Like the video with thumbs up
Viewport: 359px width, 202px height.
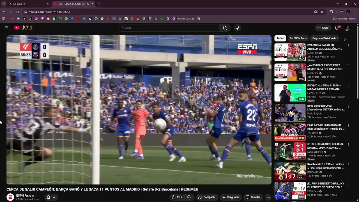point(177,197)
